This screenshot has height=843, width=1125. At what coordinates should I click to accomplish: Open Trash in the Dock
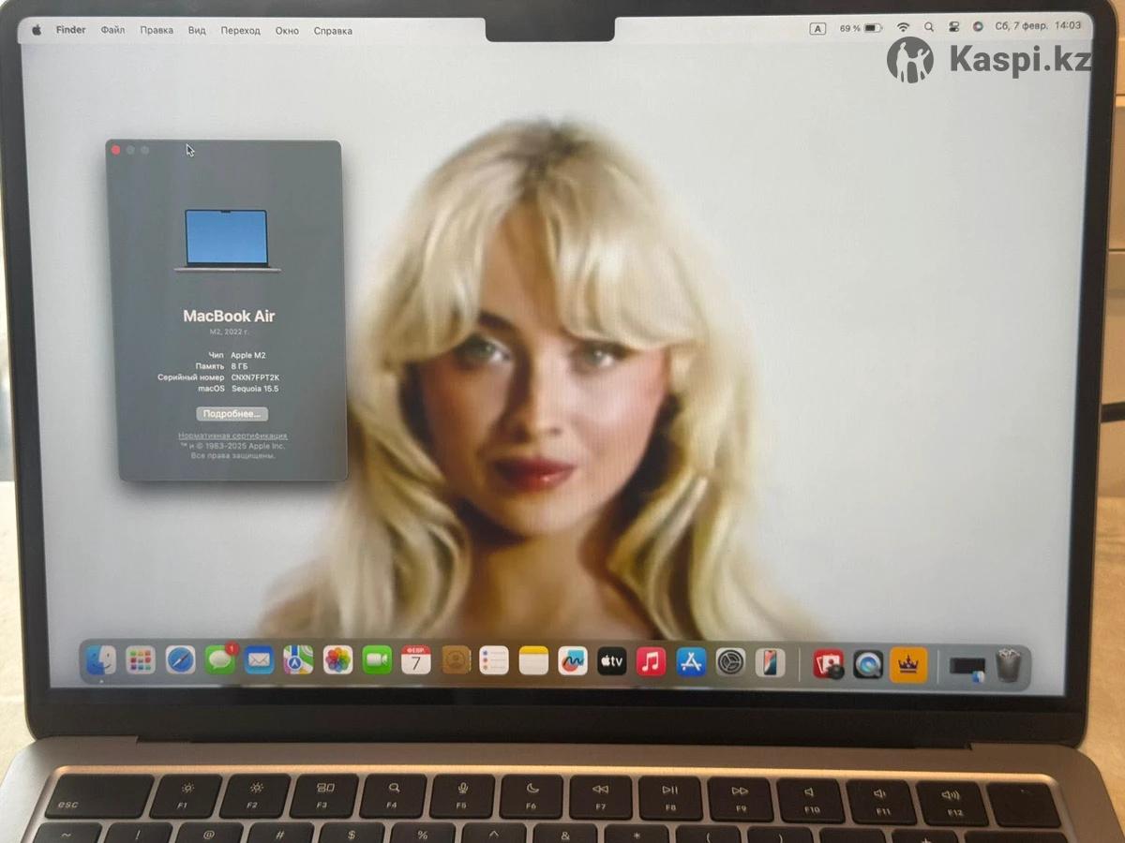click(x=1008, y=665)
